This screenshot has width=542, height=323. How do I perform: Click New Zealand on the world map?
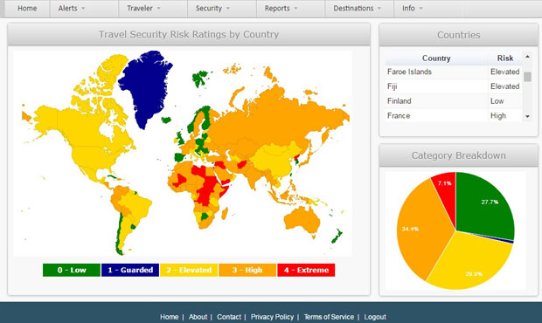coord(337,236)
